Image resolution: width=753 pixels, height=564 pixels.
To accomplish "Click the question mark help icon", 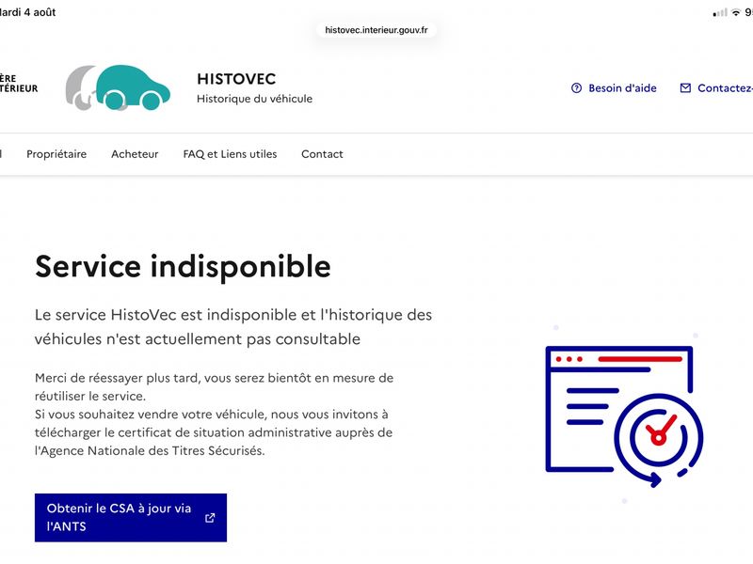I will click(x=576, y=88).
